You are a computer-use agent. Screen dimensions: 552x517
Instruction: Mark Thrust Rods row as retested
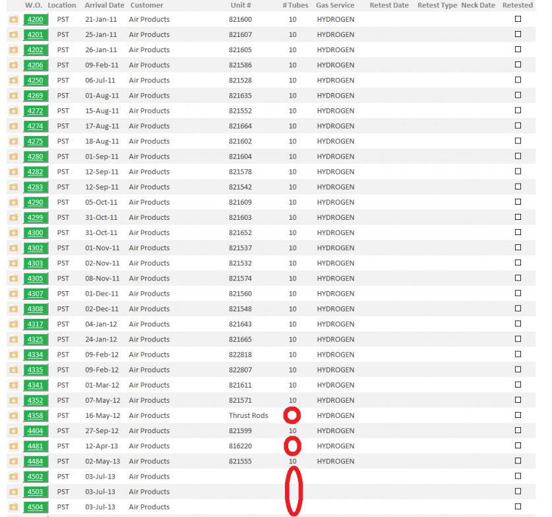(x=518, y=415)
